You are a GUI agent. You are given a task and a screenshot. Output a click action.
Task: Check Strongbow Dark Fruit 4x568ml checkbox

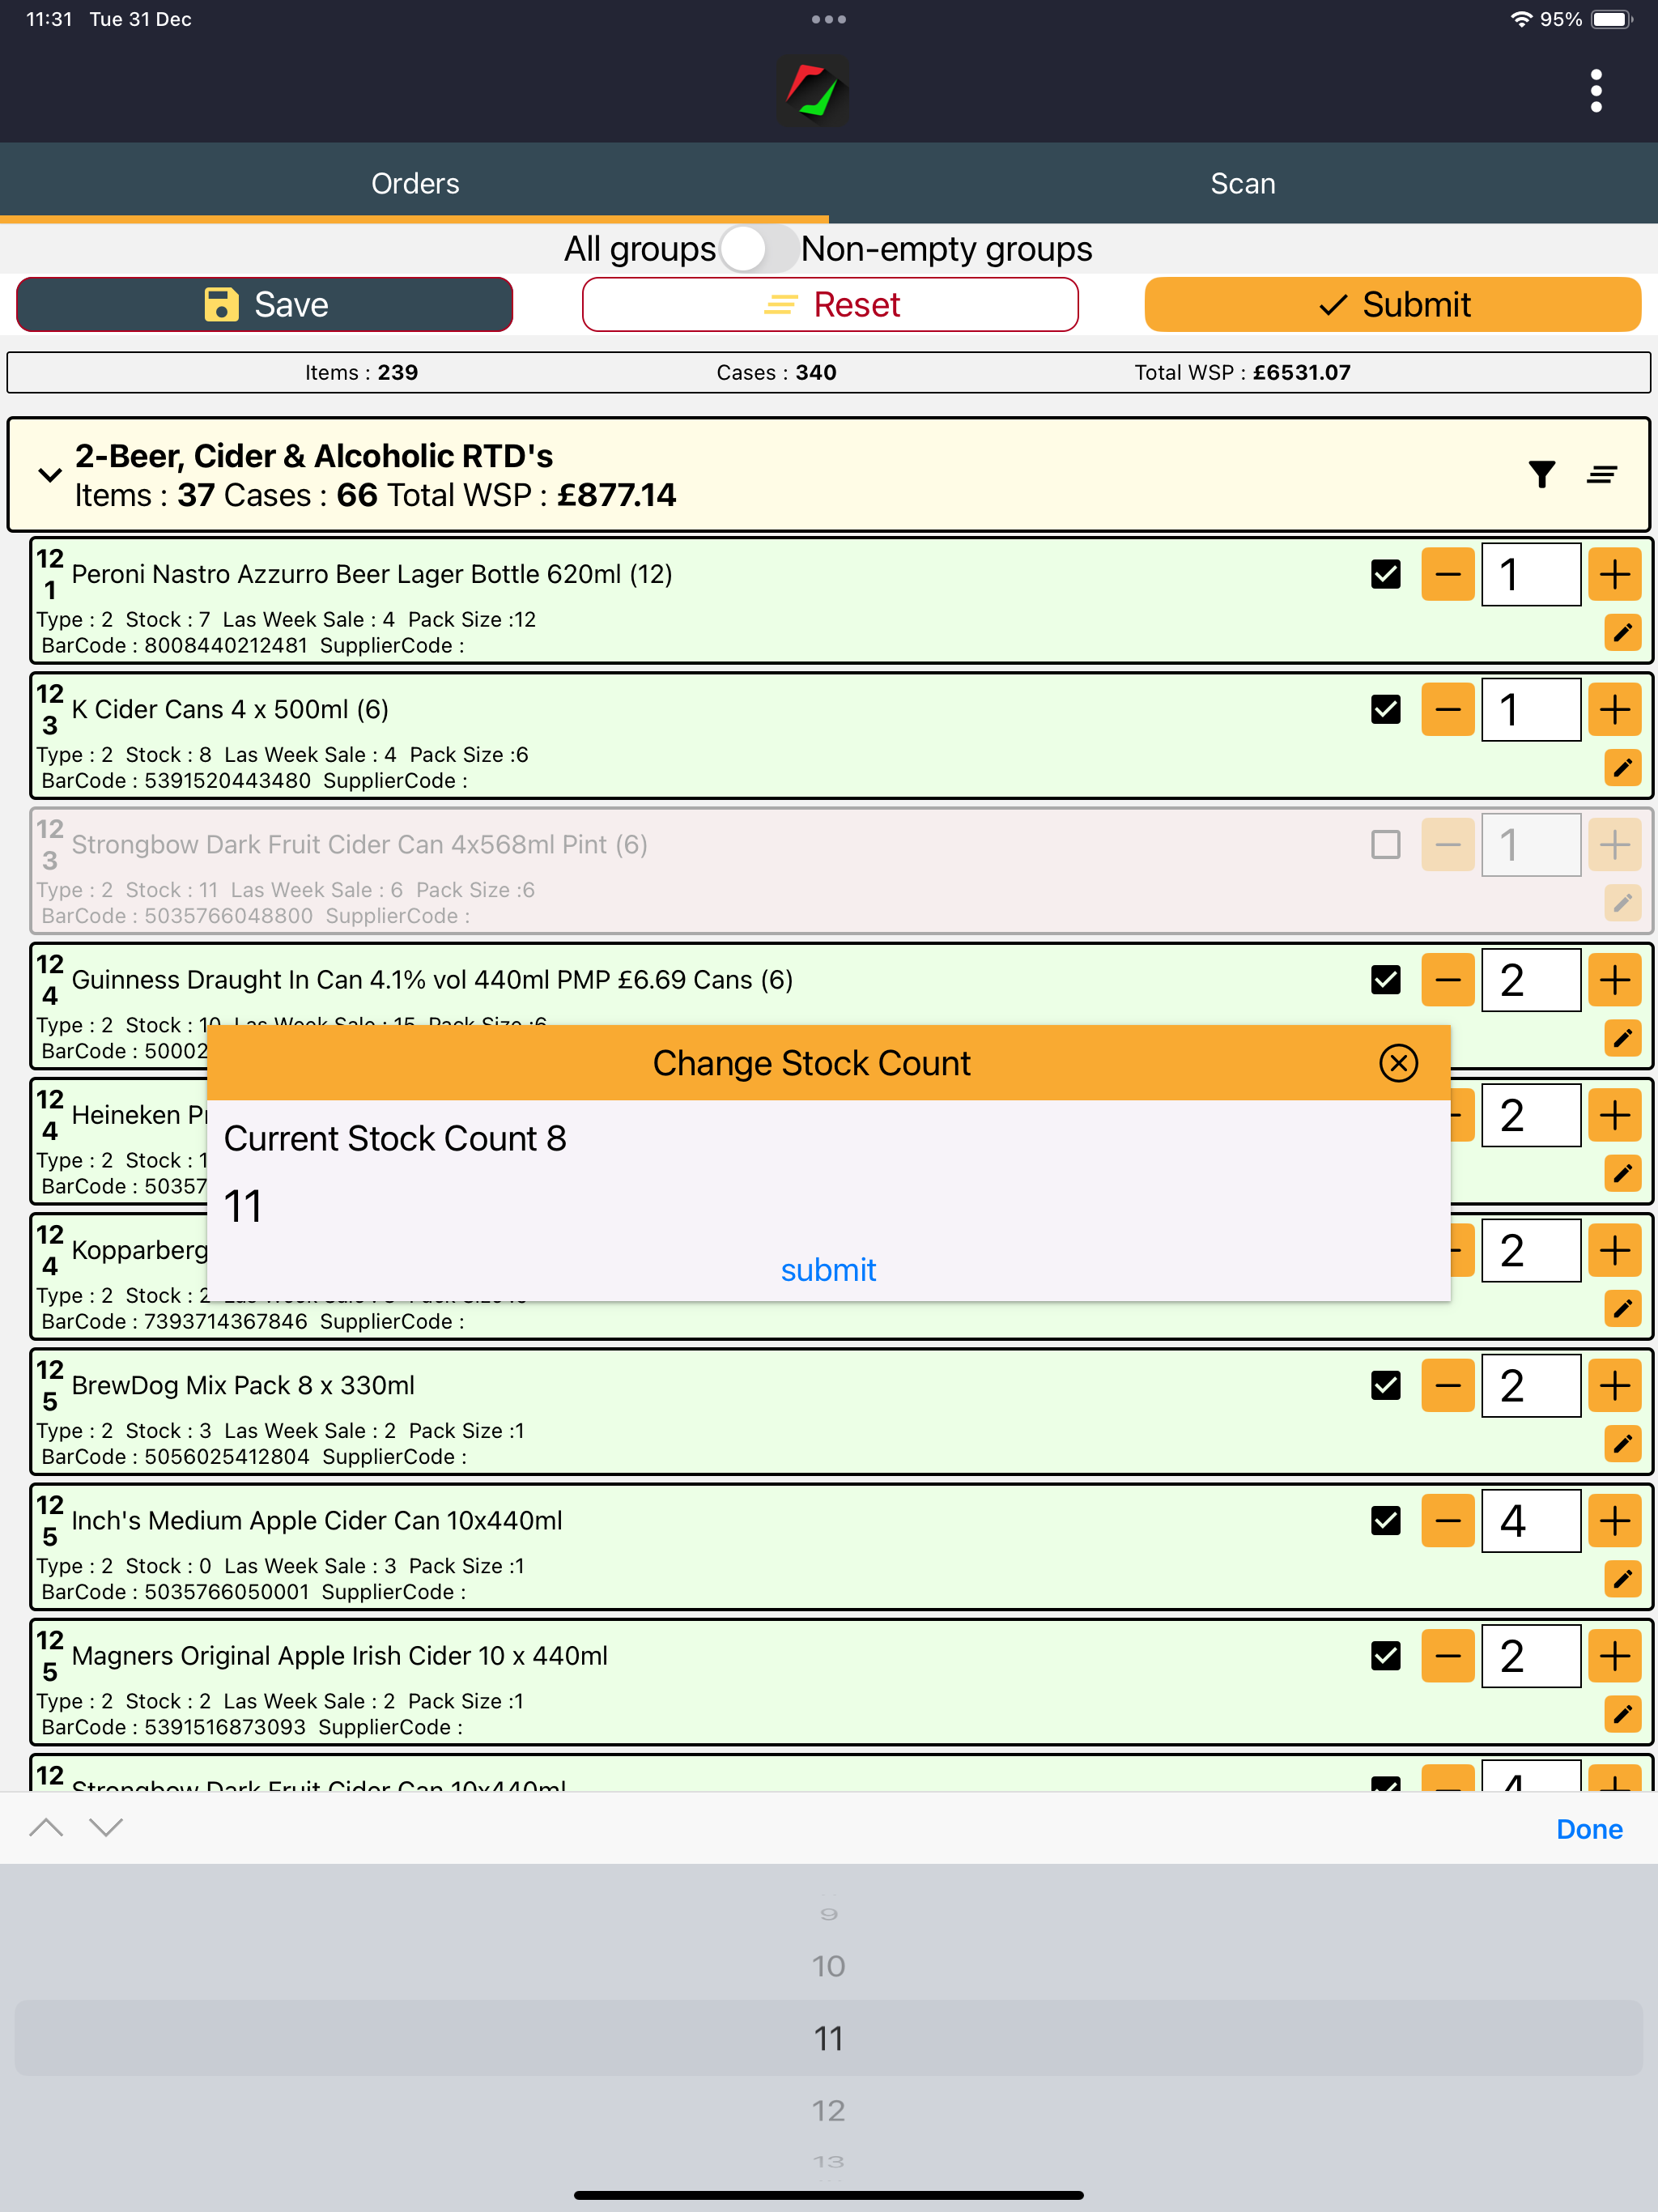1385,845
